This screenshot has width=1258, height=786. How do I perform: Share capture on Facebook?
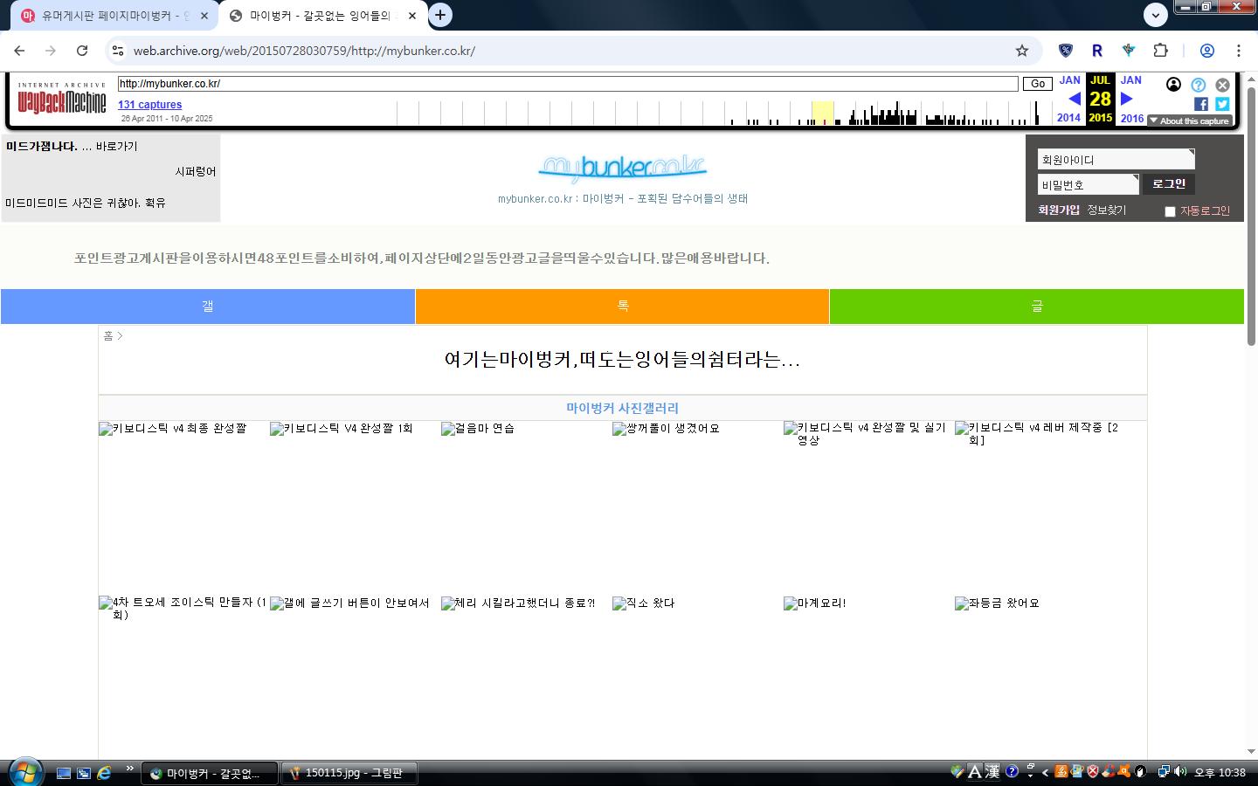1201,104
